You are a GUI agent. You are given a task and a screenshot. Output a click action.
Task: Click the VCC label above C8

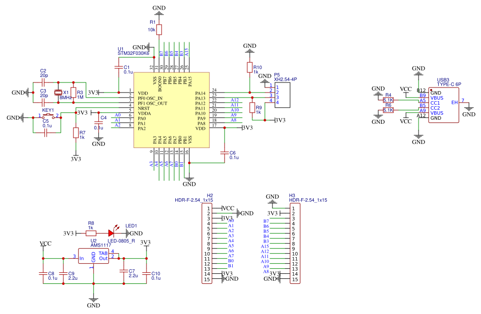point(45,244)
